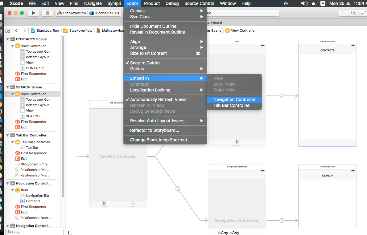Click the eject icon in the menu bar
Image resolution: width=367 pixels, height=235 pixels.
click(314, 3)
